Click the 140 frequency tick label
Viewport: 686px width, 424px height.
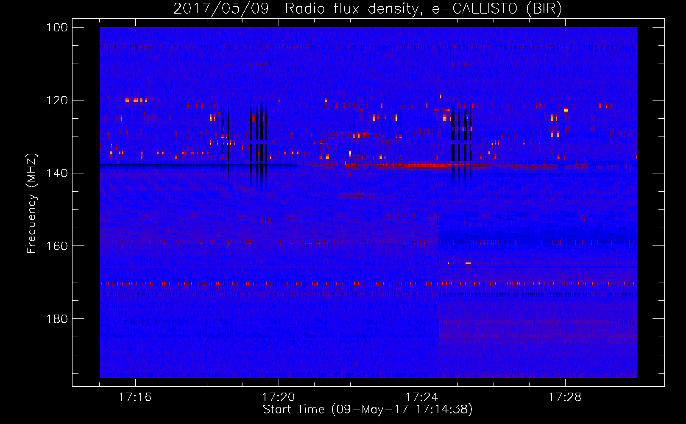pyautogui.click(x=57, y=173)
